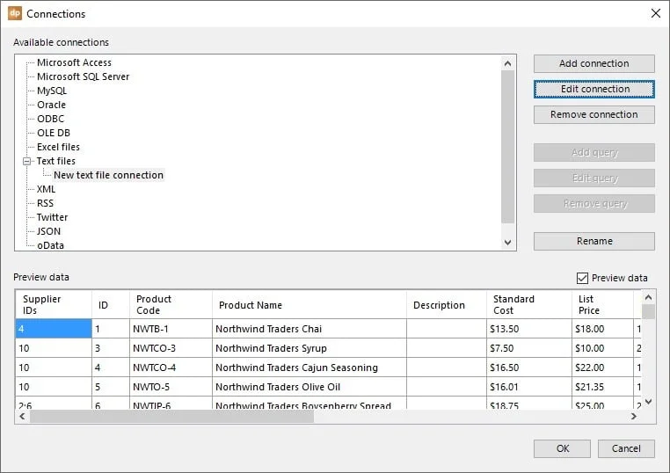This screenshot has width=670, height=473.
Task: Click Northwind Traders Olive Oil cell
Action: coord(310,386)
